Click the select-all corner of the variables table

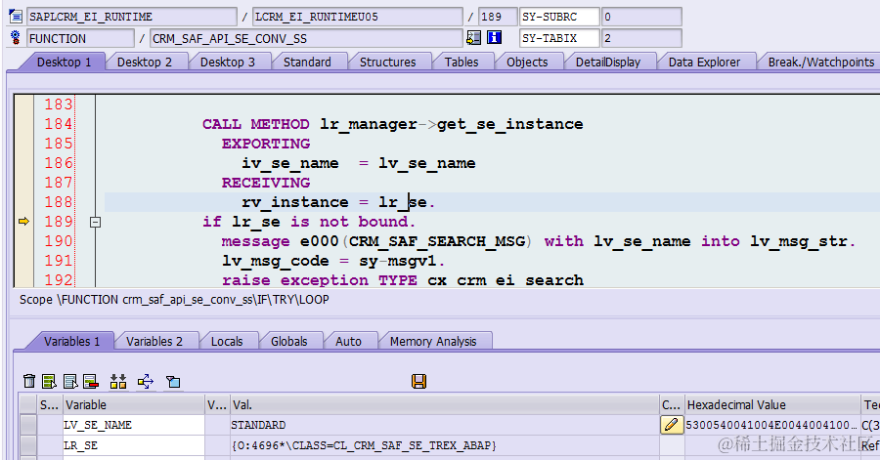(x=28, y=404)
